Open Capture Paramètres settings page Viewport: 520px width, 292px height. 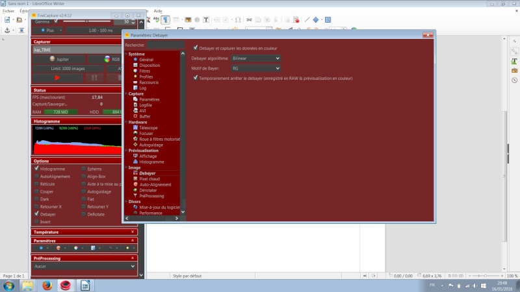(x=149, y=99)
